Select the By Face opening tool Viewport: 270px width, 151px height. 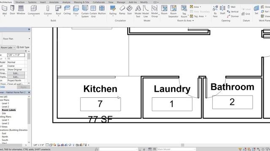point(215,11)
